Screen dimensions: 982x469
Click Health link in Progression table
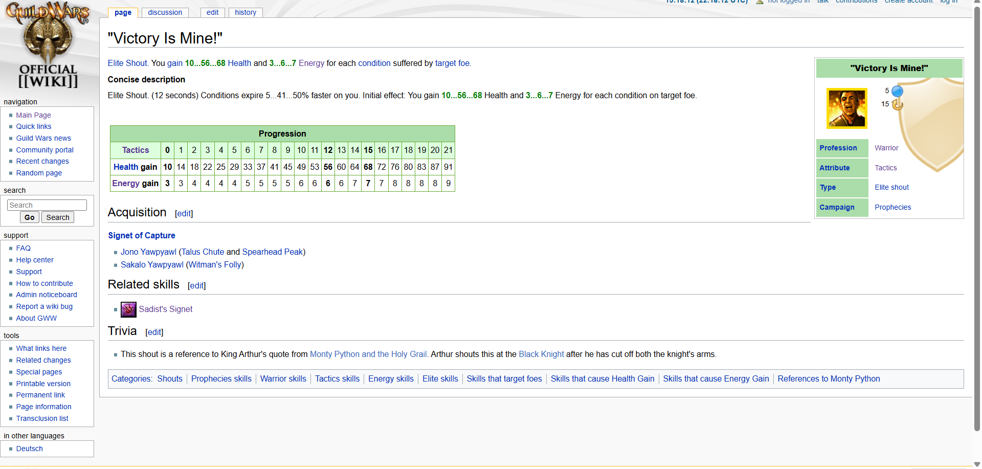[126, 167]
